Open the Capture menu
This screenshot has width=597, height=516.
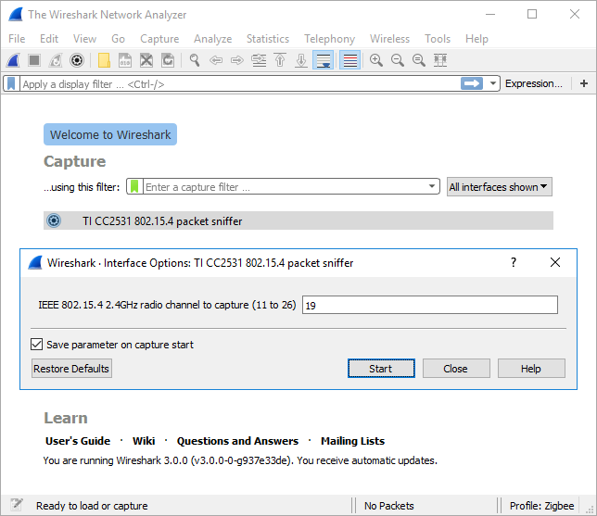click(x=159, y=39)
